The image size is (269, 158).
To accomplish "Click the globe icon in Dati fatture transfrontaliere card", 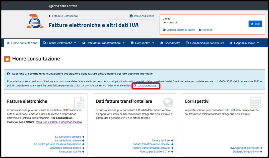I will pos(168,102).
